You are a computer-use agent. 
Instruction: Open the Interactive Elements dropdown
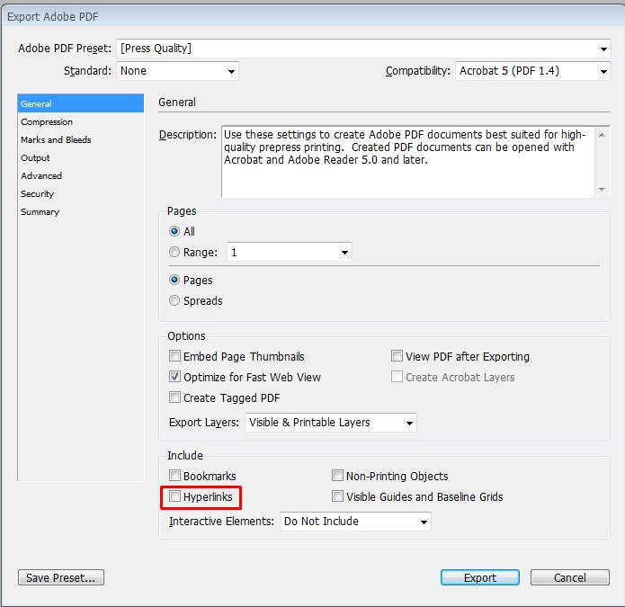355,522
